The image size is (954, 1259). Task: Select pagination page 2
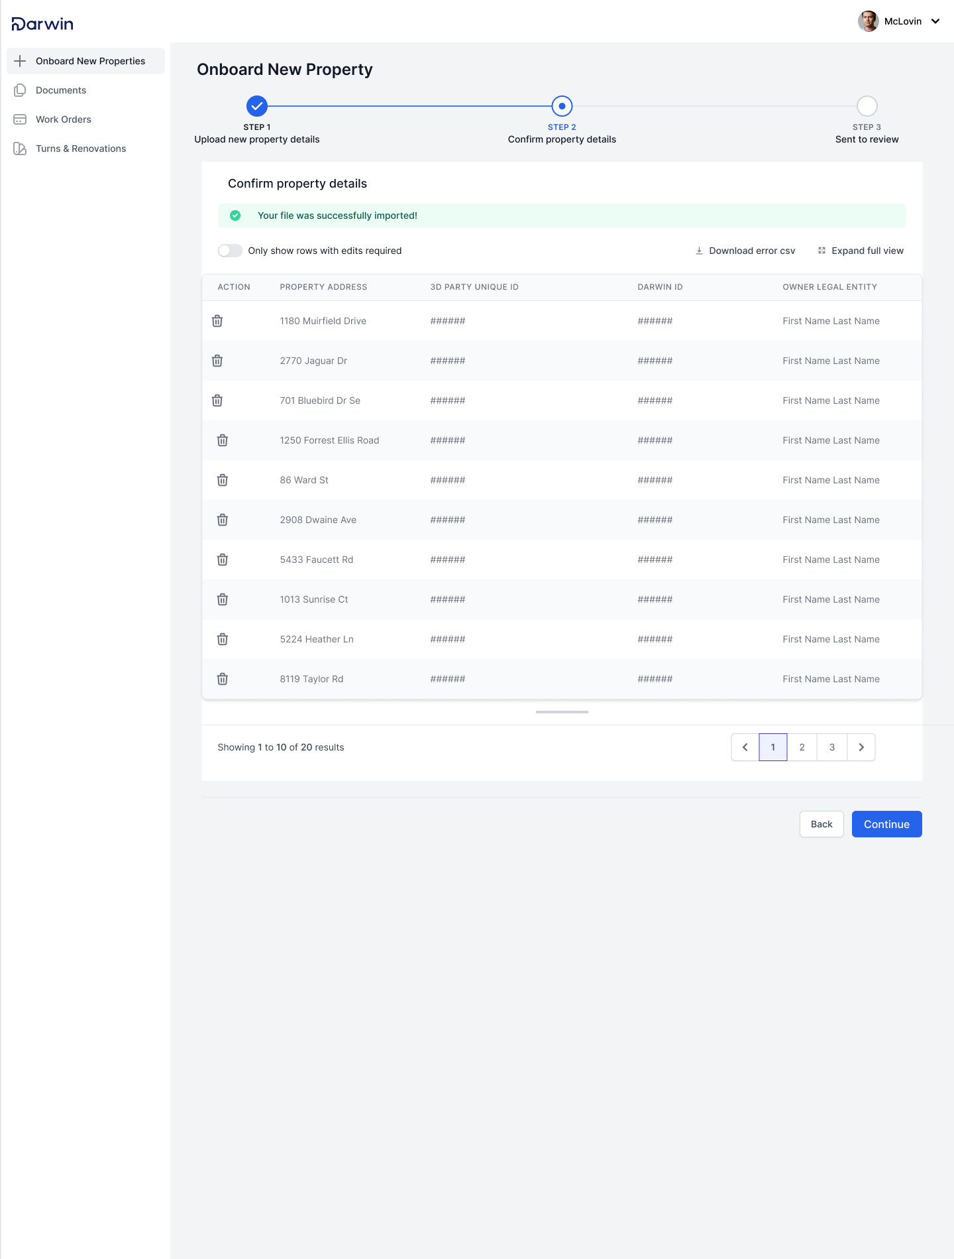[802, 747]
